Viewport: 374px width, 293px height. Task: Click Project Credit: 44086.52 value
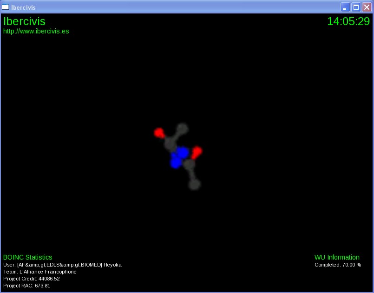coord(32,279)
